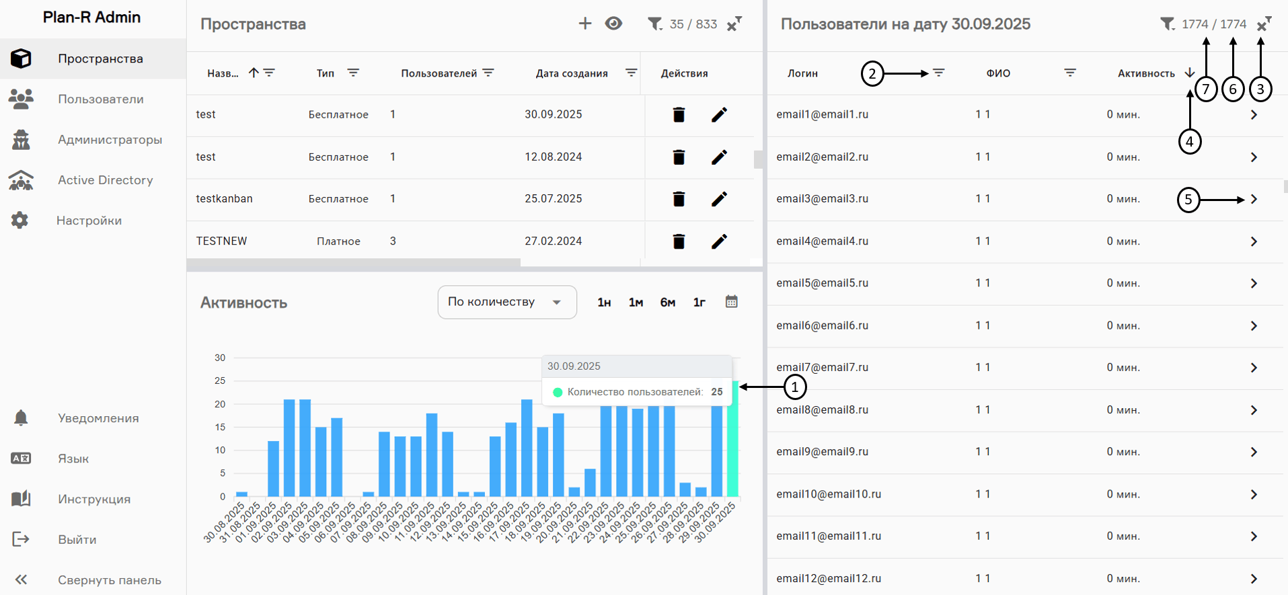1288x595 pixels.
Task: Delete the test space created 30.09.2025
Action: (x=679, y=115)
